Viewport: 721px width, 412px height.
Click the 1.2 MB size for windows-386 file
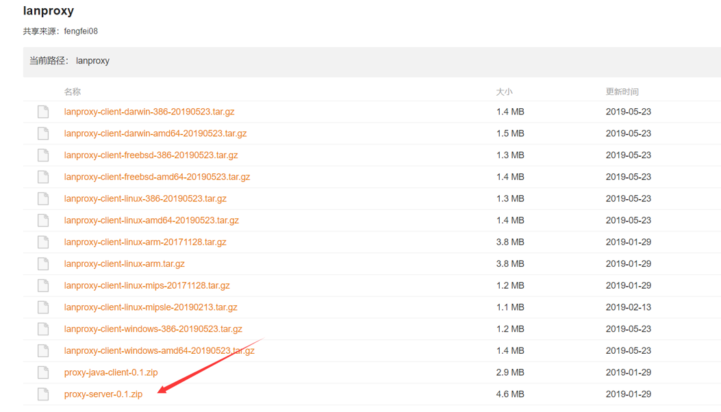[510, 329]
